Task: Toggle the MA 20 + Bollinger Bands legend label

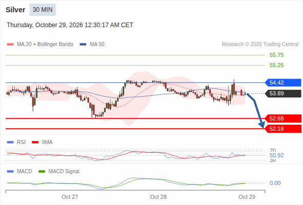Action: point(45,45)
